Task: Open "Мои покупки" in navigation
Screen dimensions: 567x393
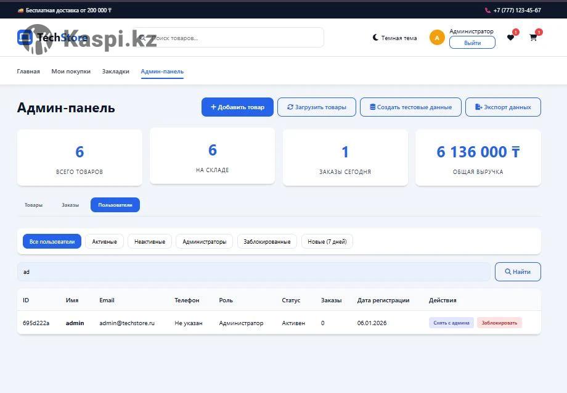Action: [x=71, y=72]
